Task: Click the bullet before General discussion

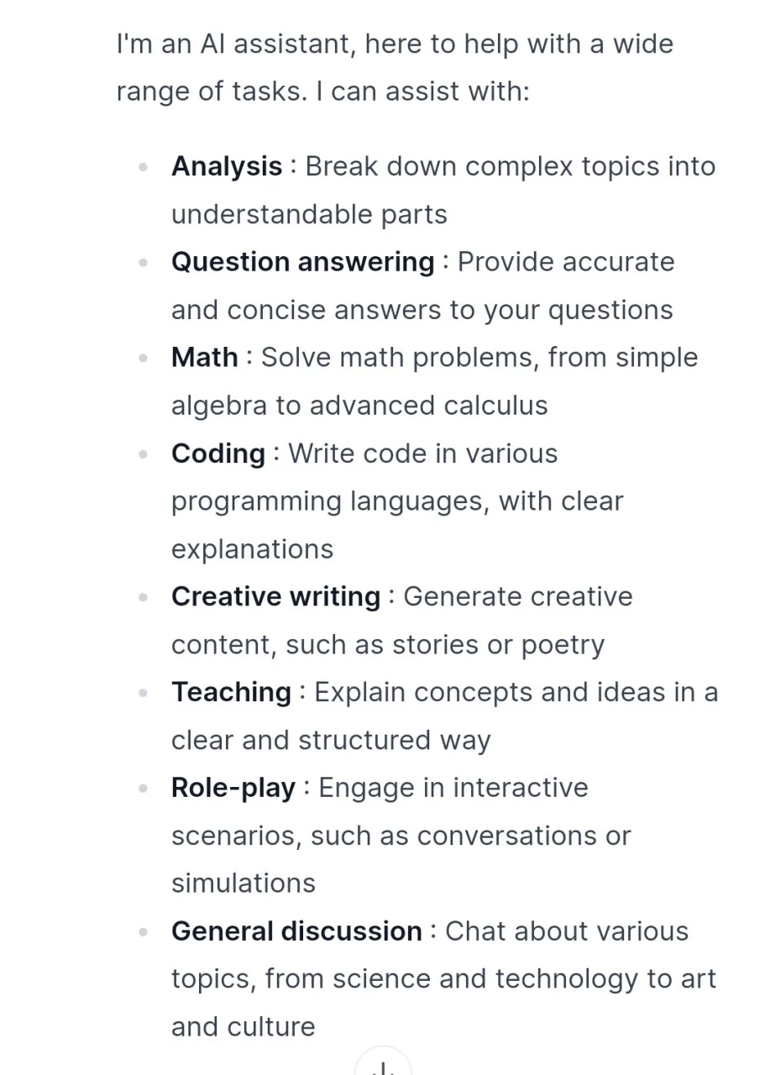Action: [x=144, y=931]
